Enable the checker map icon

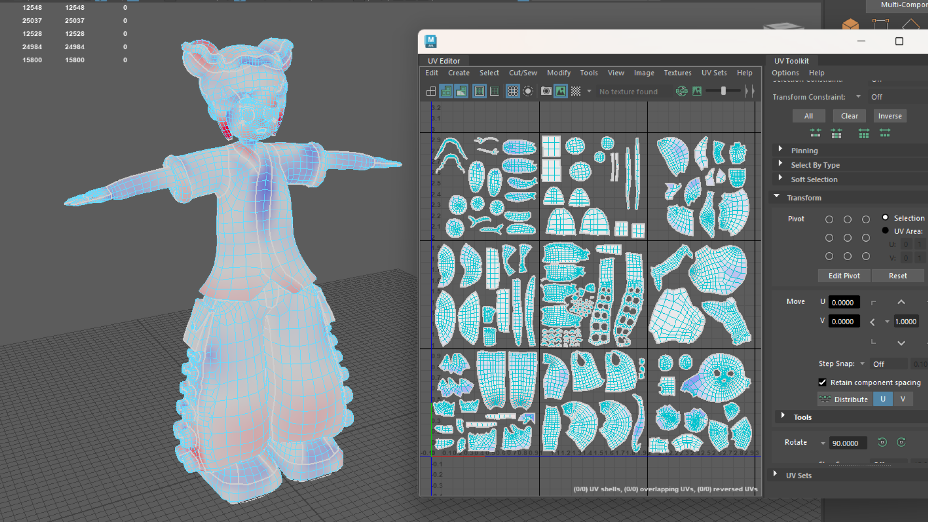tap(576, 91)
